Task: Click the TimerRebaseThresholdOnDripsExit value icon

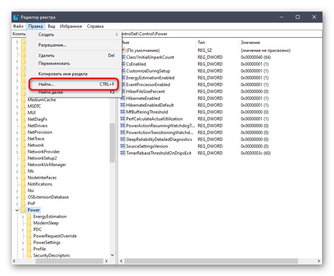Action: (123, 153)
